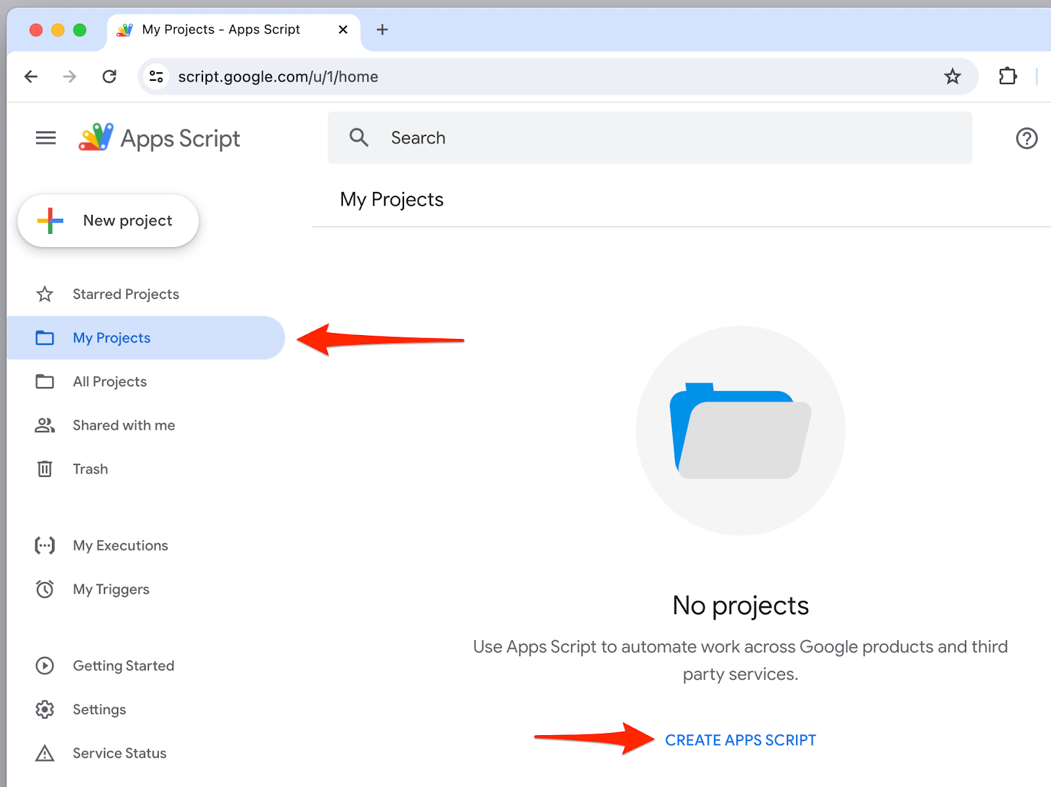
Task: View site information icon in address bar
Action: 156,77
